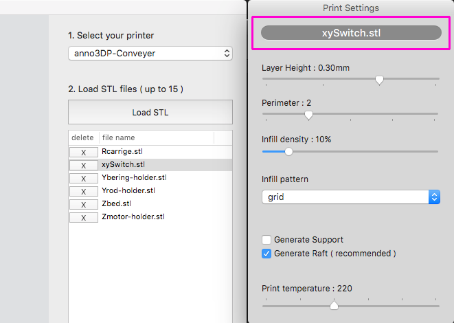Select Ybering-holder.stl in the file list
The width and height of the screenshot is (454, 323).
pyautogui.click(x=134, y=178)
